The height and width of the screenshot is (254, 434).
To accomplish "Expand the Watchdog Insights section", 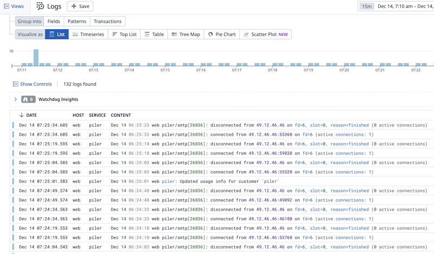I will [x=15, y=99].
